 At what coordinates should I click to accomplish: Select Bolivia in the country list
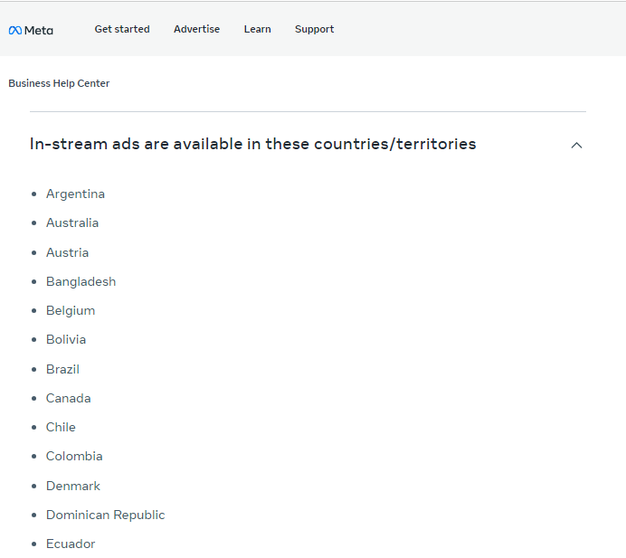point(66,339)
